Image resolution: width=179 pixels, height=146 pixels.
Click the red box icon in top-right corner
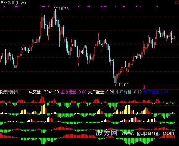point(177,2)
